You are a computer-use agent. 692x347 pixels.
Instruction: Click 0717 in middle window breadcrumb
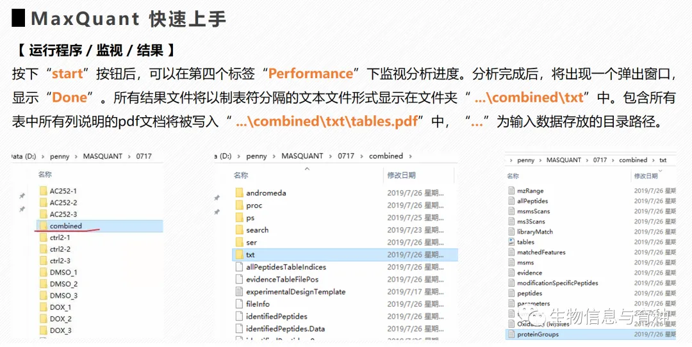pos(346,156)
